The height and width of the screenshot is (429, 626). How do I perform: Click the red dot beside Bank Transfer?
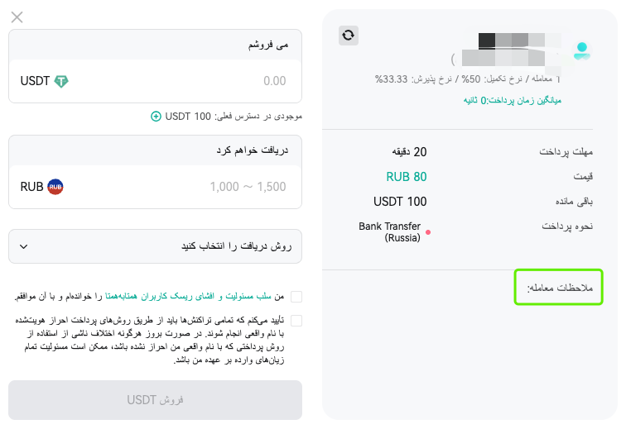click(x=428, y=232)
